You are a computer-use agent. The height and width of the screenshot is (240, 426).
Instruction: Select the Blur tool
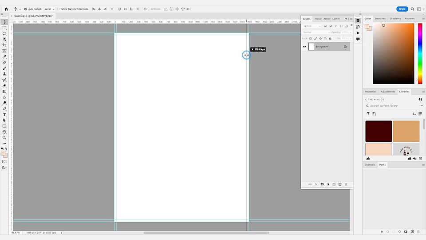coord(4,97)
